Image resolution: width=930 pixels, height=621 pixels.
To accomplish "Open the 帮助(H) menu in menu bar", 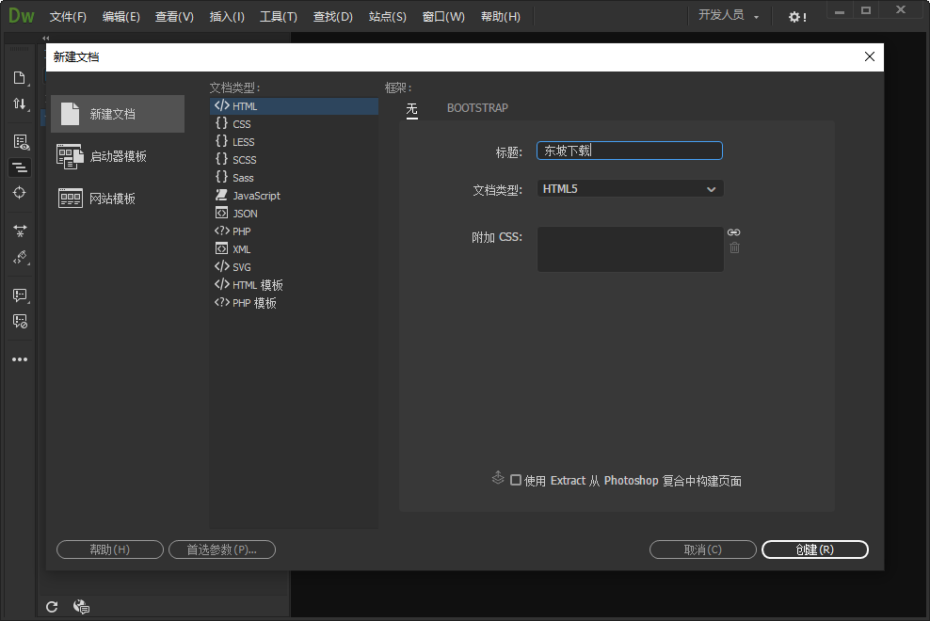I will 501,17.
